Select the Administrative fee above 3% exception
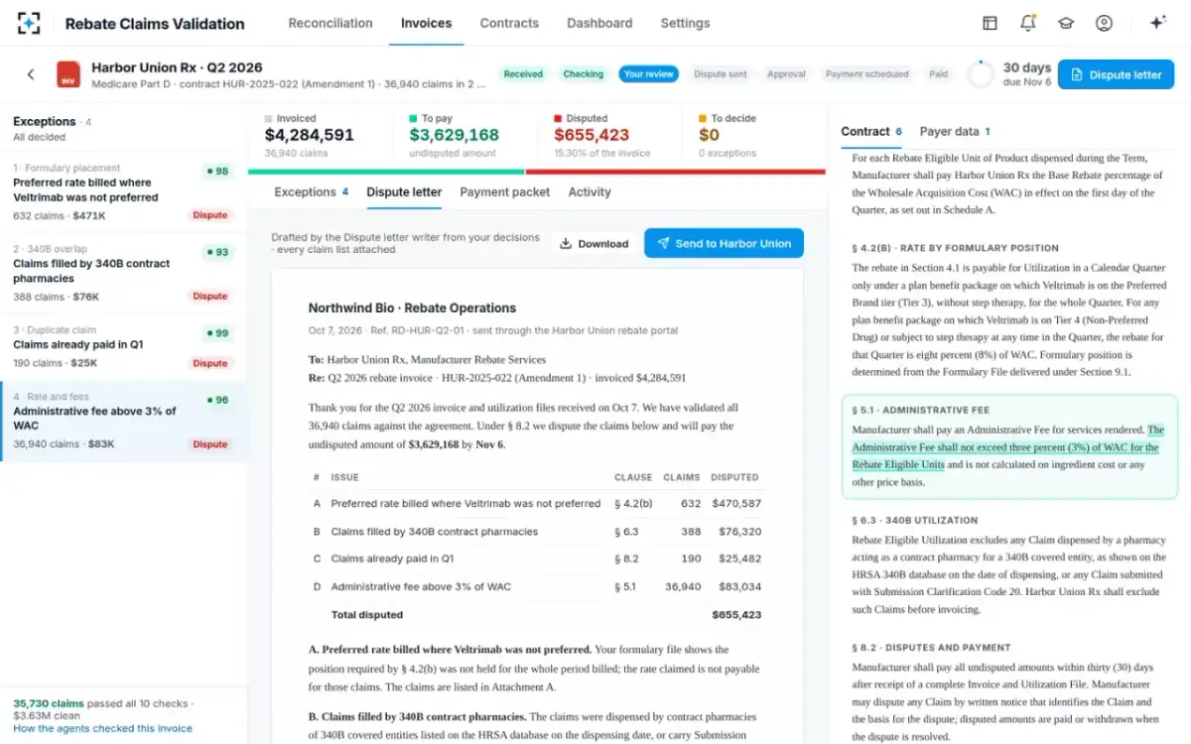 [123, 421]
